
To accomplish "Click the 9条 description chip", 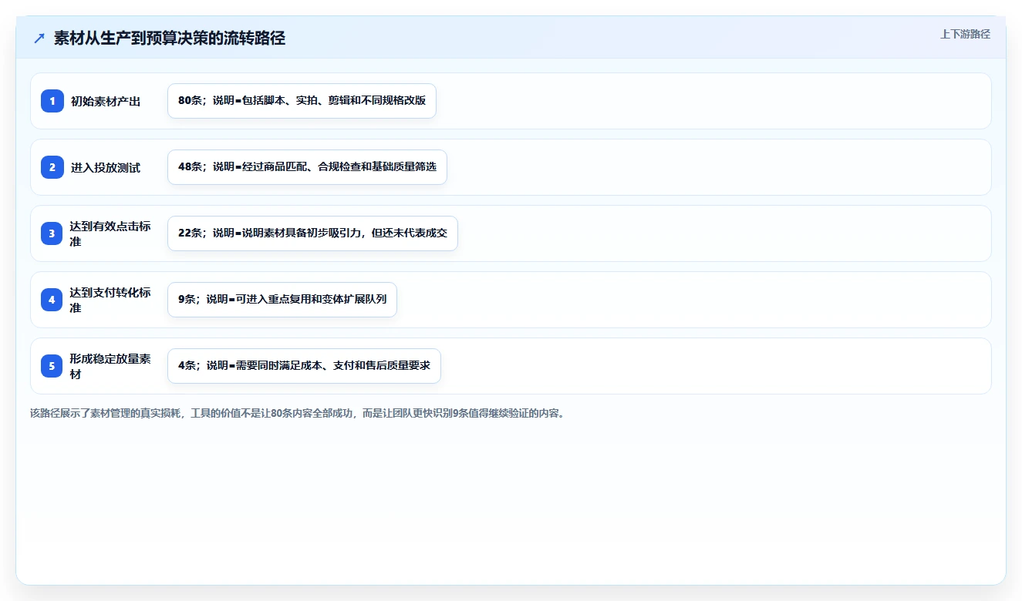I will click(282, 300).
